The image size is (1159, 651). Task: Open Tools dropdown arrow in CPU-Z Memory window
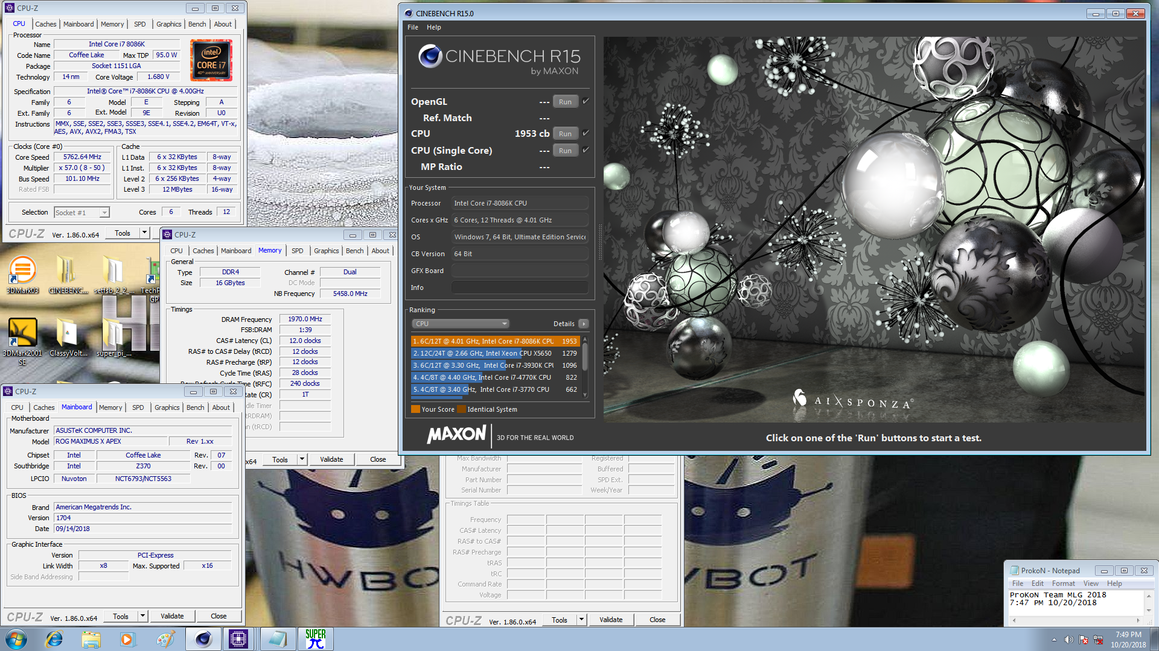pyautogui.click(x=302, y=459)
